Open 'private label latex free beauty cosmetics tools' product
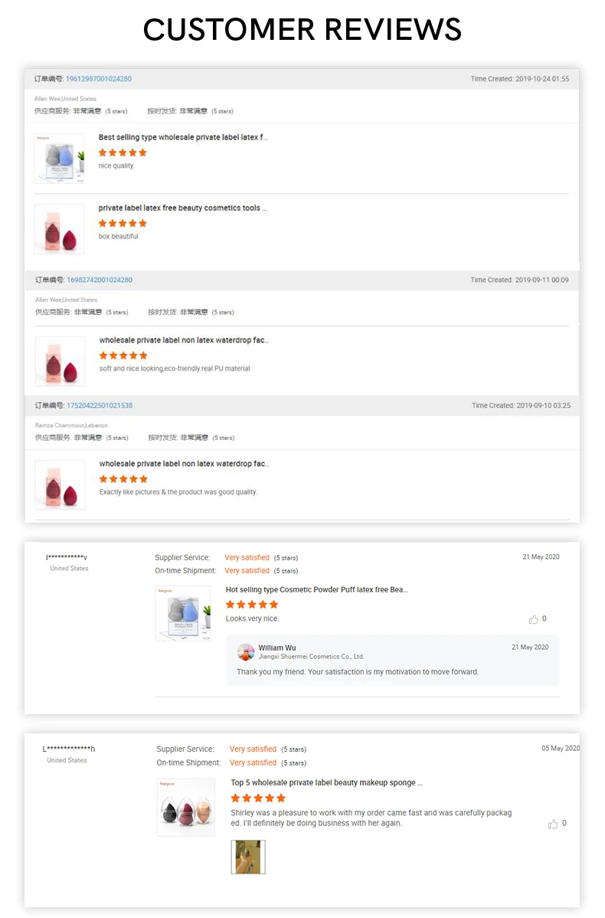Viewport: 605px width, 918px height. click(x=183, y=208)
